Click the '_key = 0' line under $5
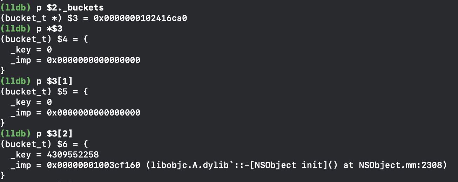The width and height of the screenshot is (458, 182). 31,102
